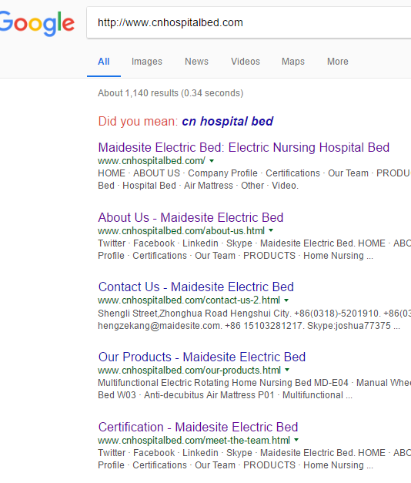Image resolution: width=411 pixels, height=483 pixels.
Task: Click the www.cnhospitalbed.com/our-products.html green URL
Action: 189,371
